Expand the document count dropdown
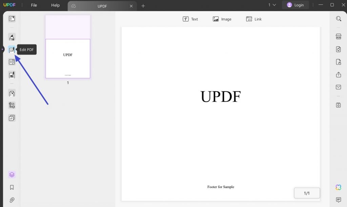 coord(271,5)
